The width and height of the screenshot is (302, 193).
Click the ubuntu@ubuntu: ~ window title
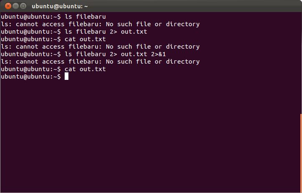[x=60, y=6]
